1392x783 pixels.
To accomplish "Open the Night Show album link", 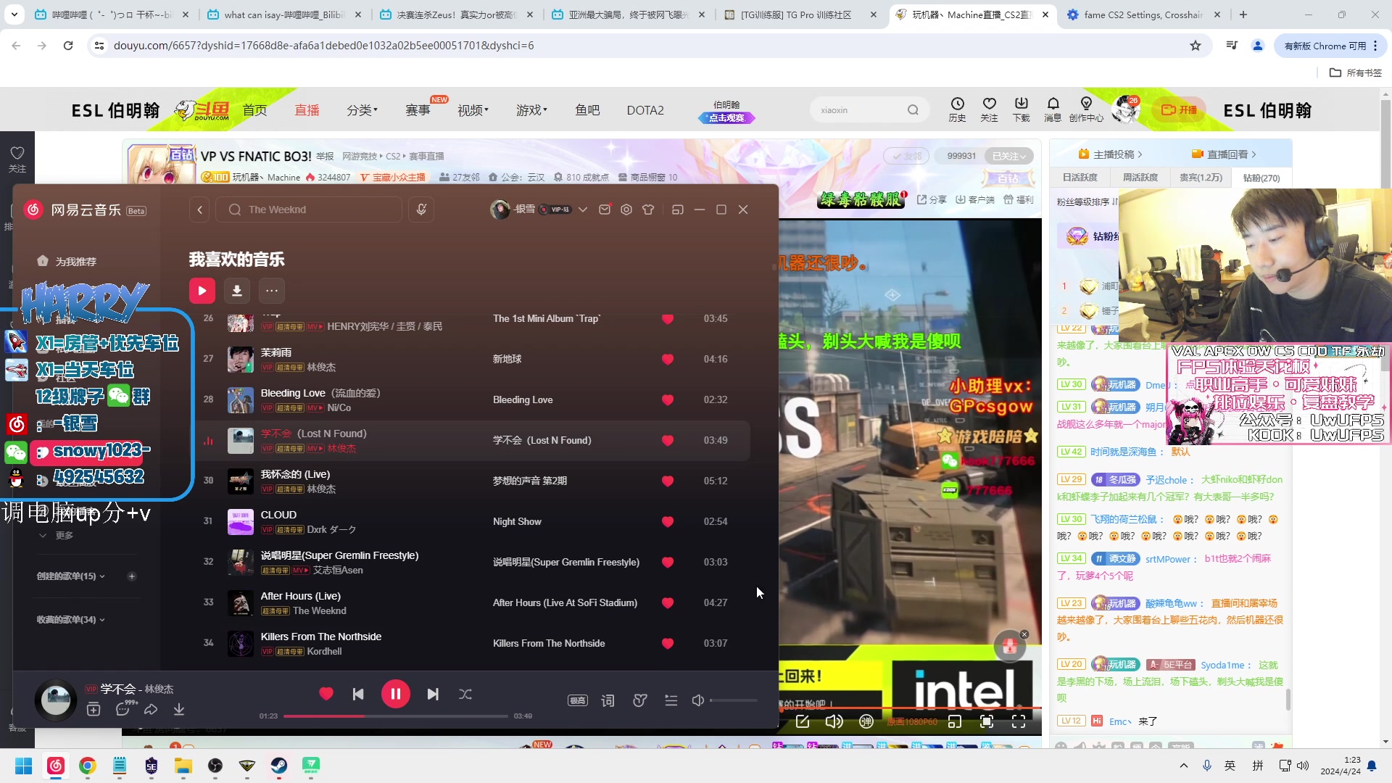I will click(x=517, y=522).
